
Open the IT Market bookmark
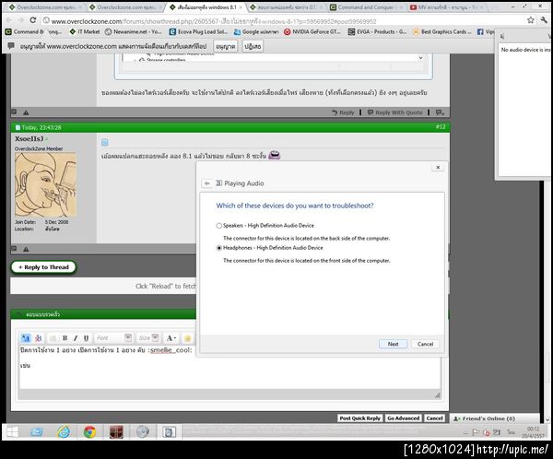(85, 31)
